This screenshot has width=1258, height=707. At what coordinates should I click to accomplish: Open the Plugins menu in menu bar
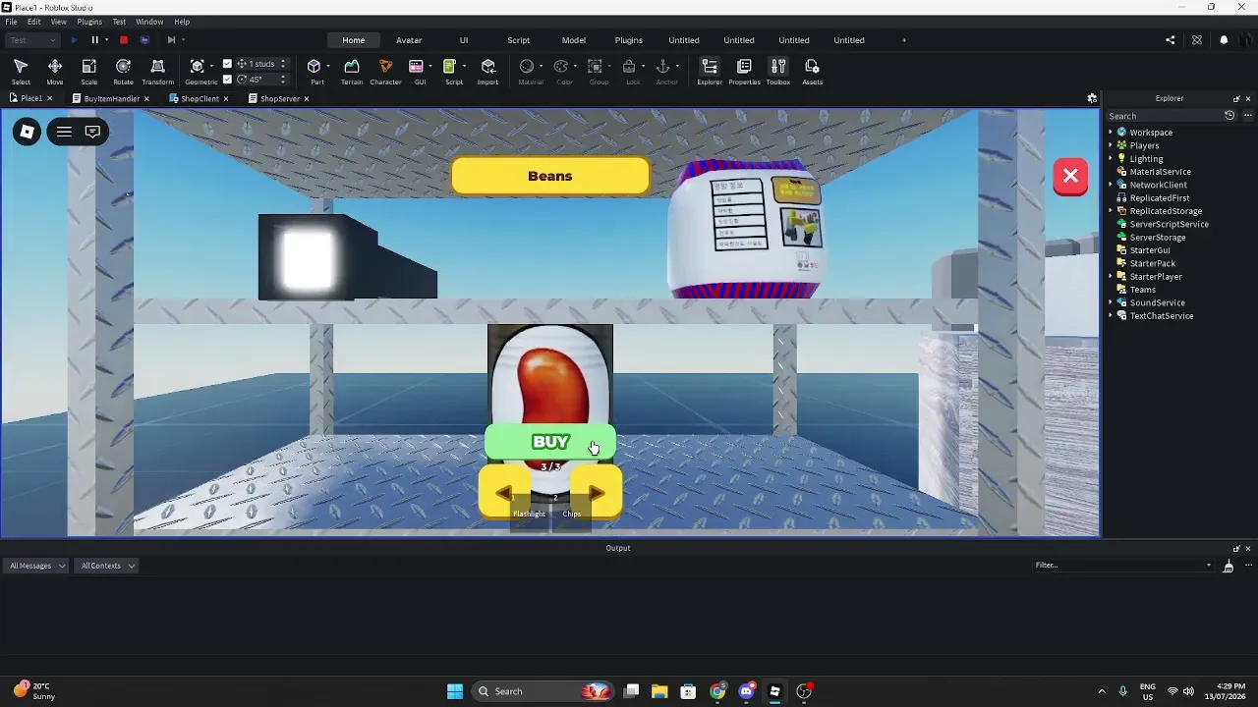tap(89, 22)
